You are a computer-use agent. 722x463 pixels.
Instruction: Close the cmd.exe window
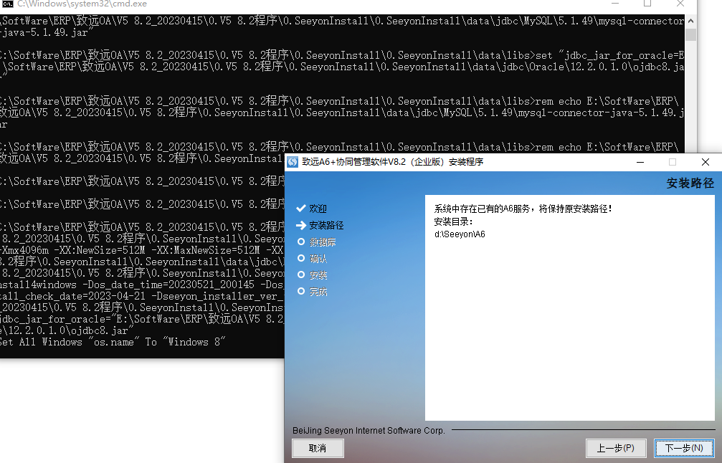pyautogui.click(x=680, y=4)
